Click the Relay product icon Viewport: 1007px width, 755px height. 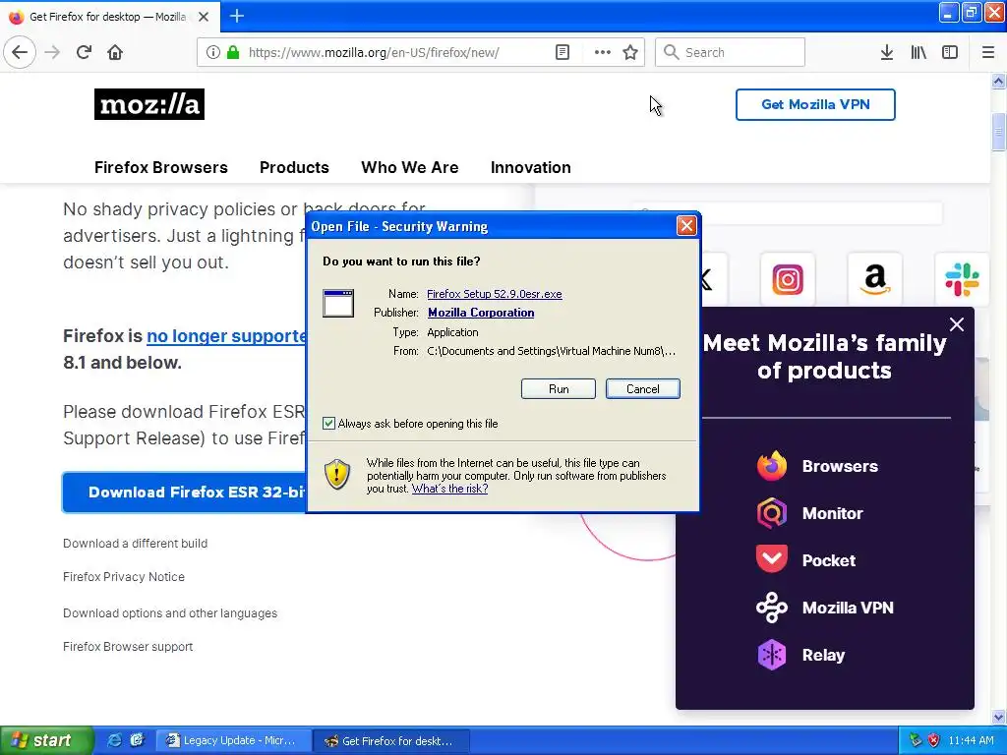[772, 655]
